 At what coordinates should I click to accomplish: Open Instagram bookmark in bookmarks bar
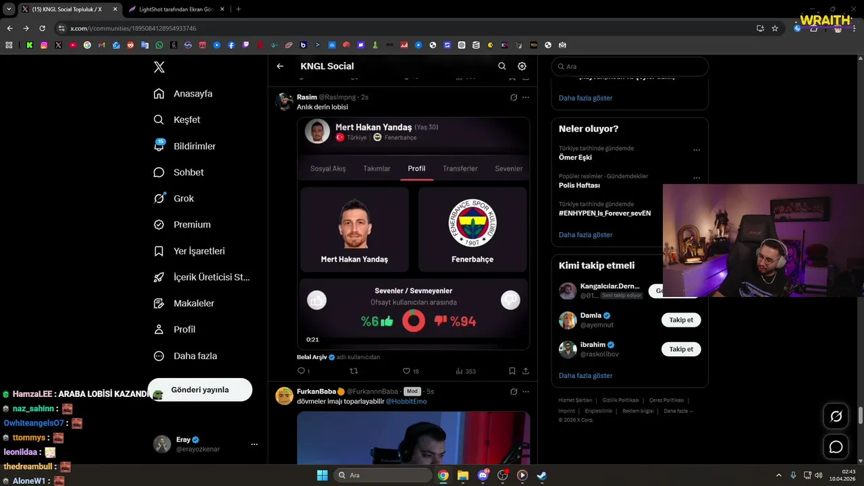click(44, 45)
